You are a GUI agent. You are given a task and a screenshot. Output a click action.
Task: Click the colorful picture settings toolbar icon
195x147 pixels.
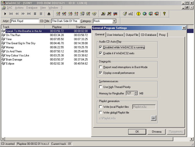115,14
